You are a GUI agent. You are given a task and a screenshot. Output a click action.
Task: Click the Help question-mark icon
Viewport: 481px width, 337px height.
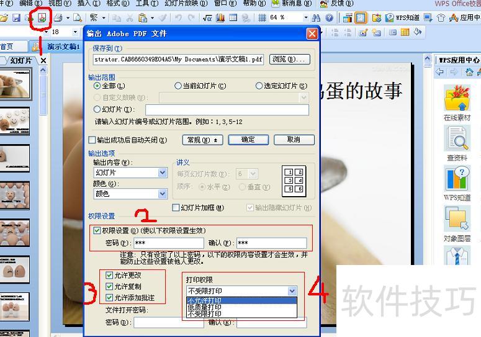click(x=329, y=18)
